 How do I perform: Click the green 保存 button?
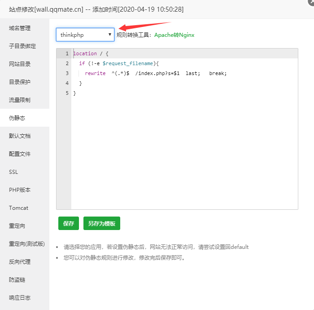pyautogui.click(x=69, y=223)
